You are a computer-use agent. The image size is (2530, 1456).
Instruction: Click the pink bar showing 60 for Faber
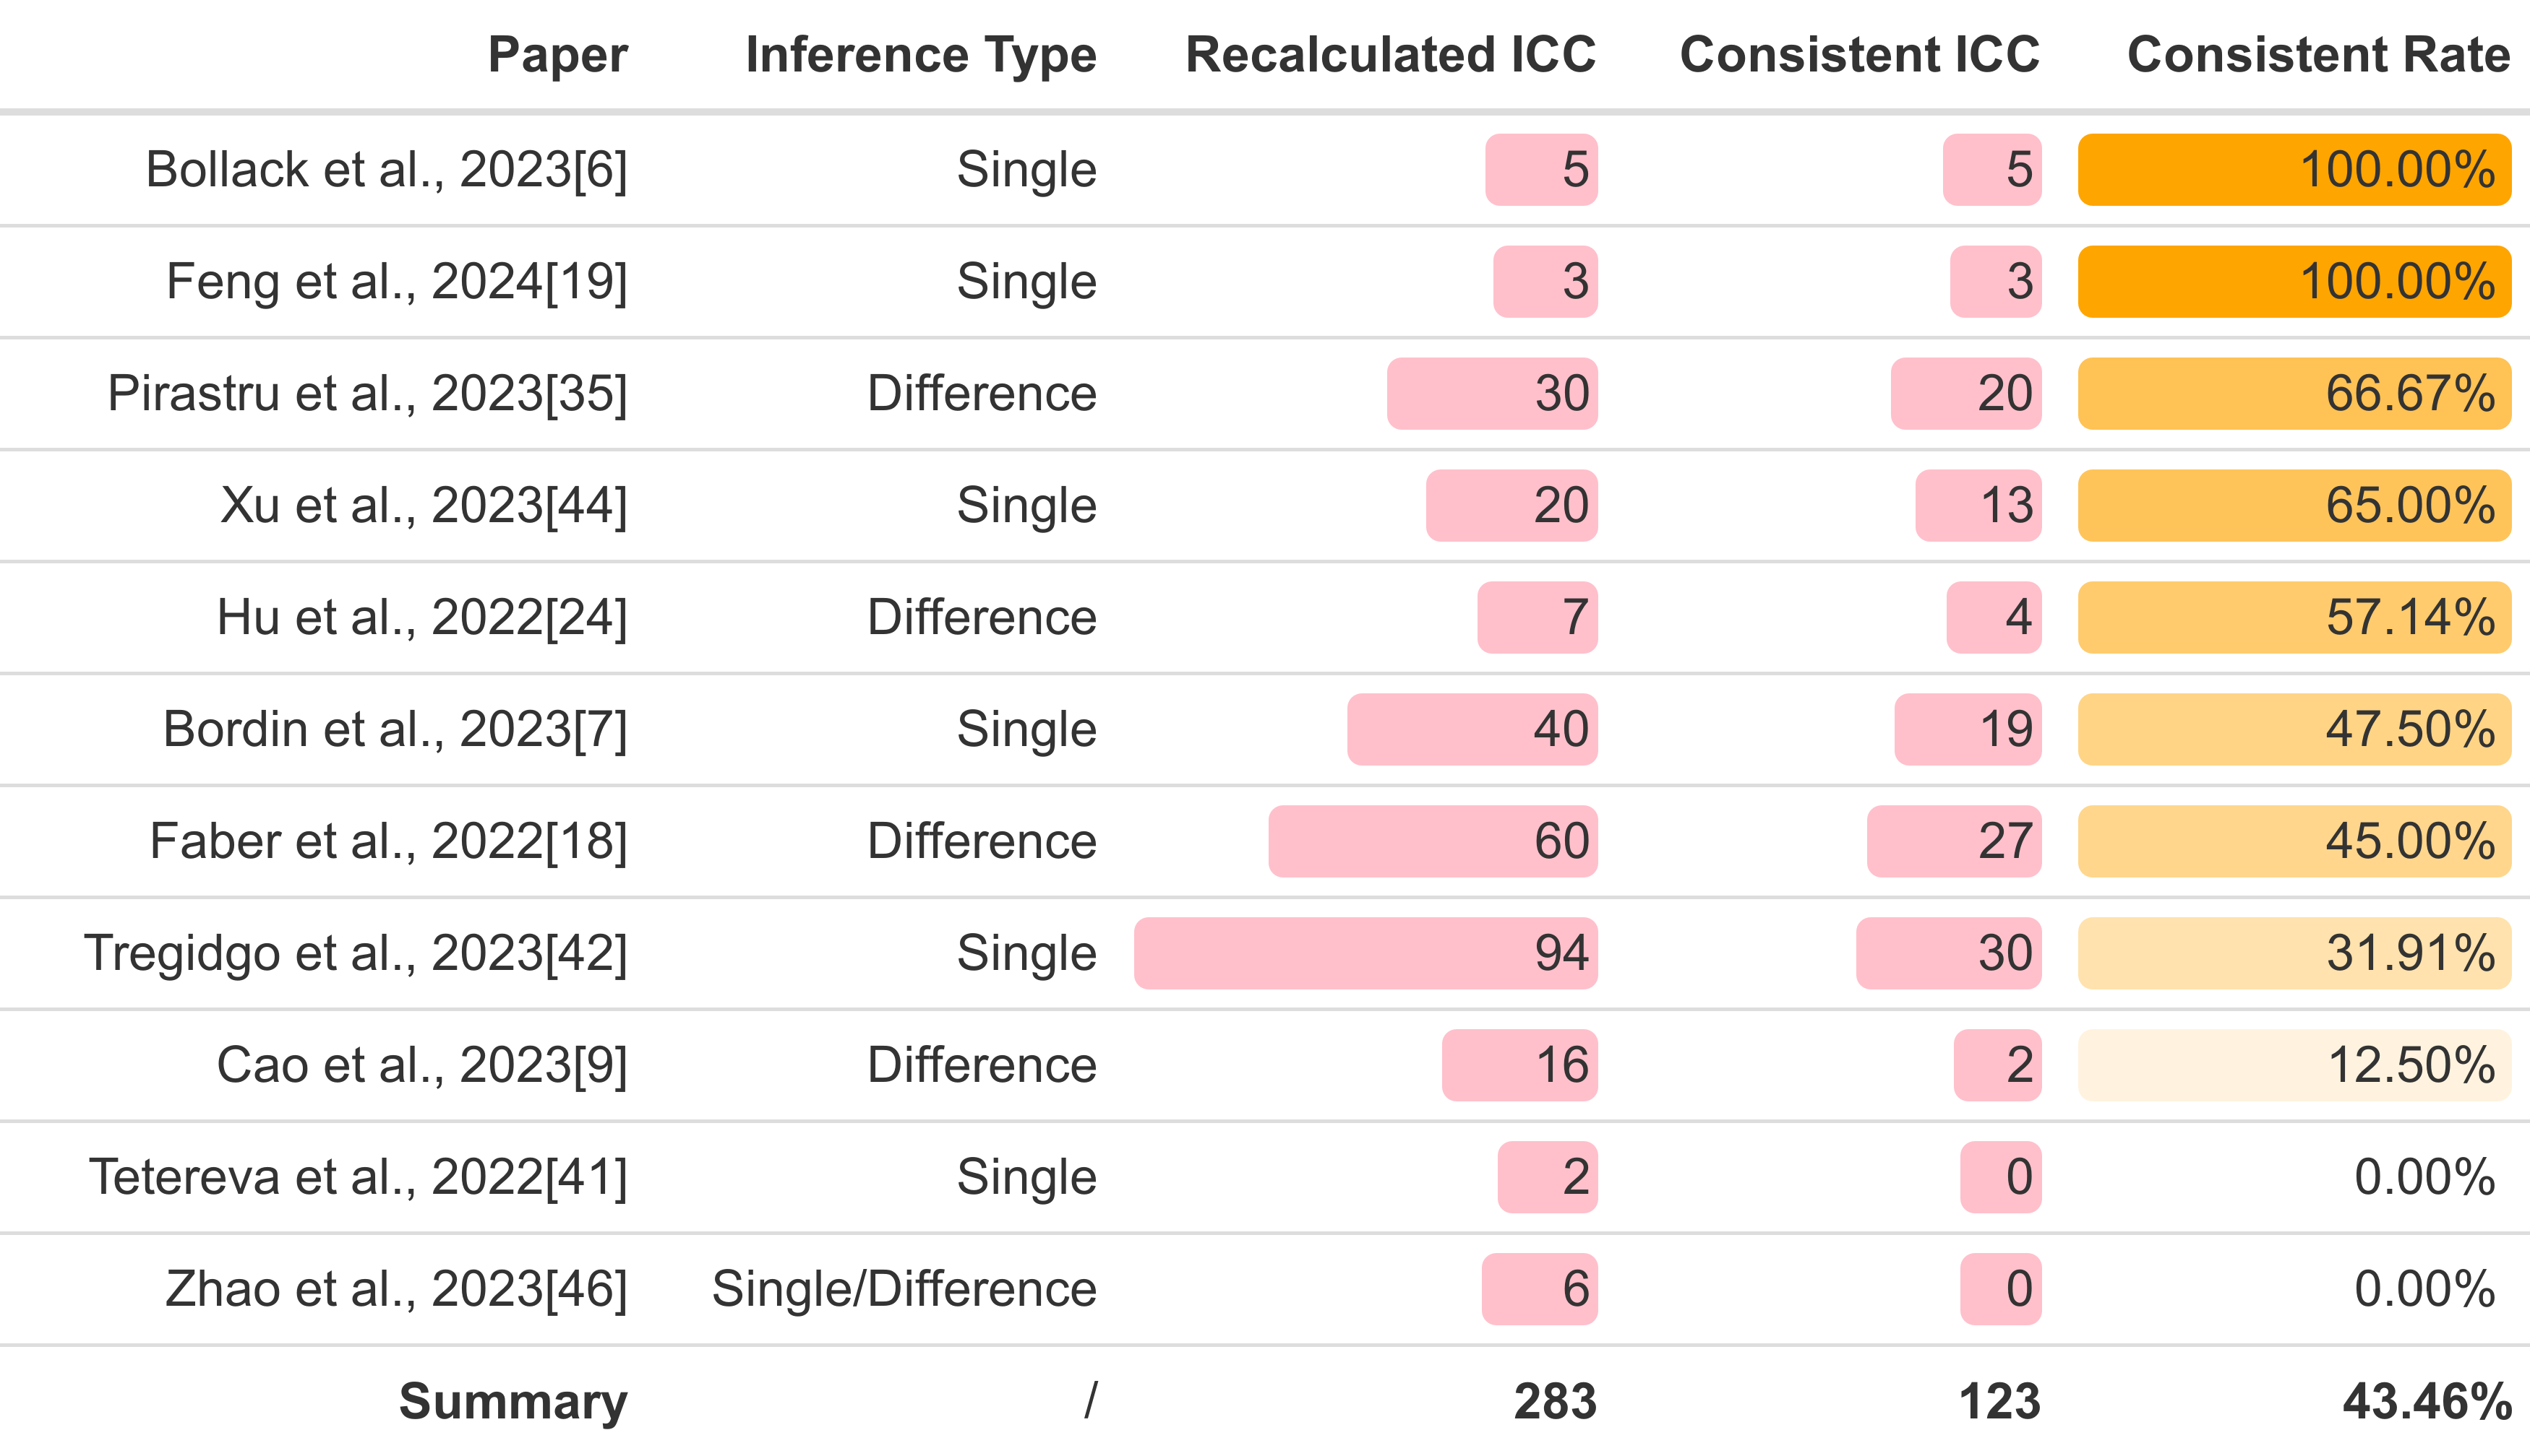pyautogui.click(x=1432, y=841)
